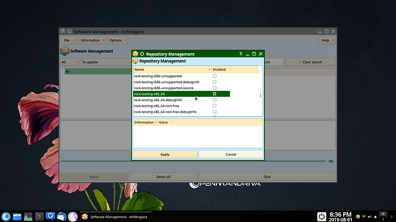The width and height of the screenshot is (396, 222).
Task: Maximize the Repository Management dialog
Action: point(254,54)
